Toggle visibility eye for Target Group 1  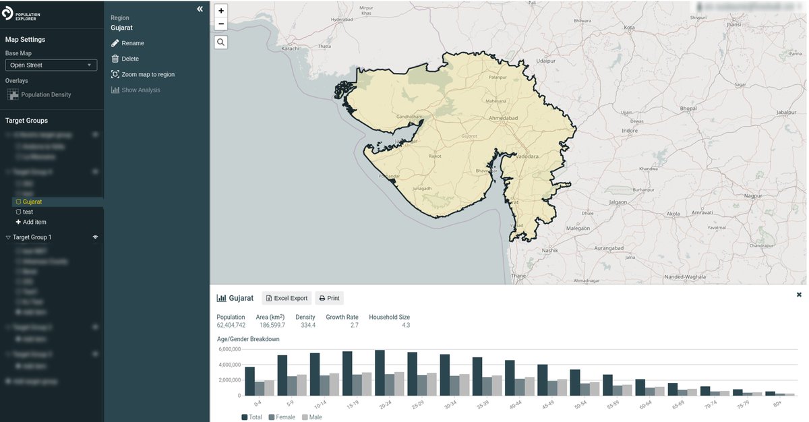pos(96,237)
